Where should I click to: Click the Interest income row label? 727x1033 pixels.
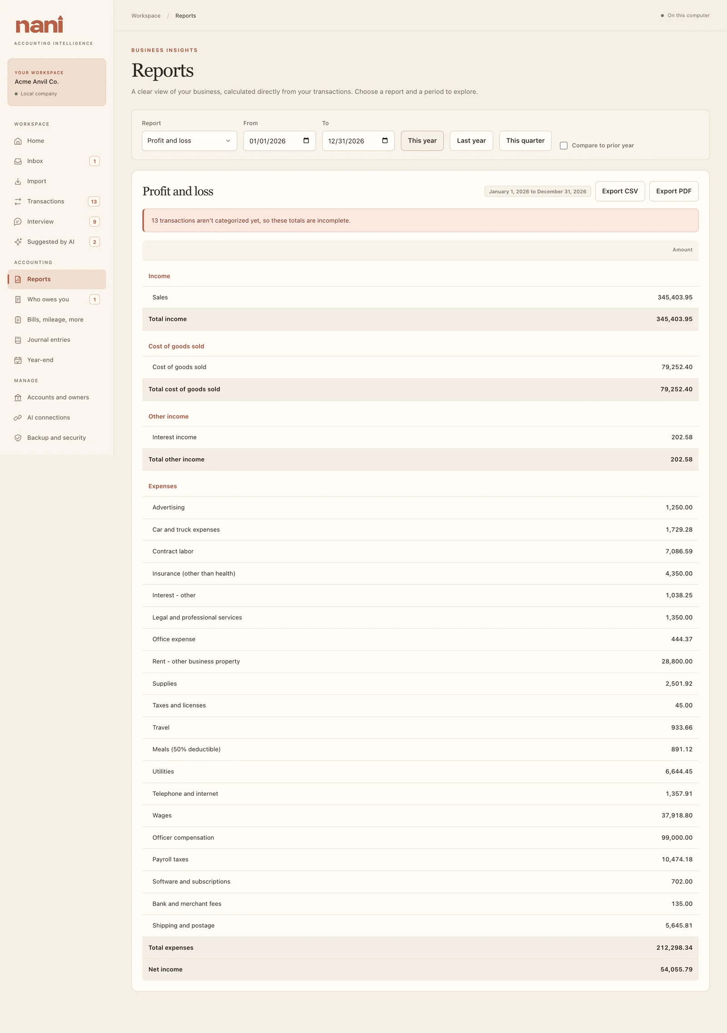pos(174,437)
